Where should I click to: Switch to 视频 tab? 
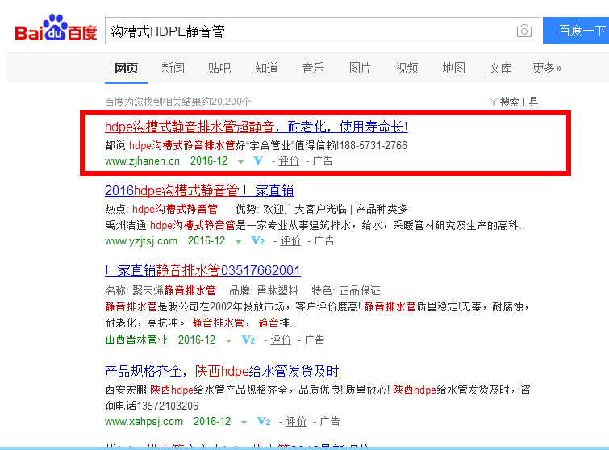pos(407,68)
